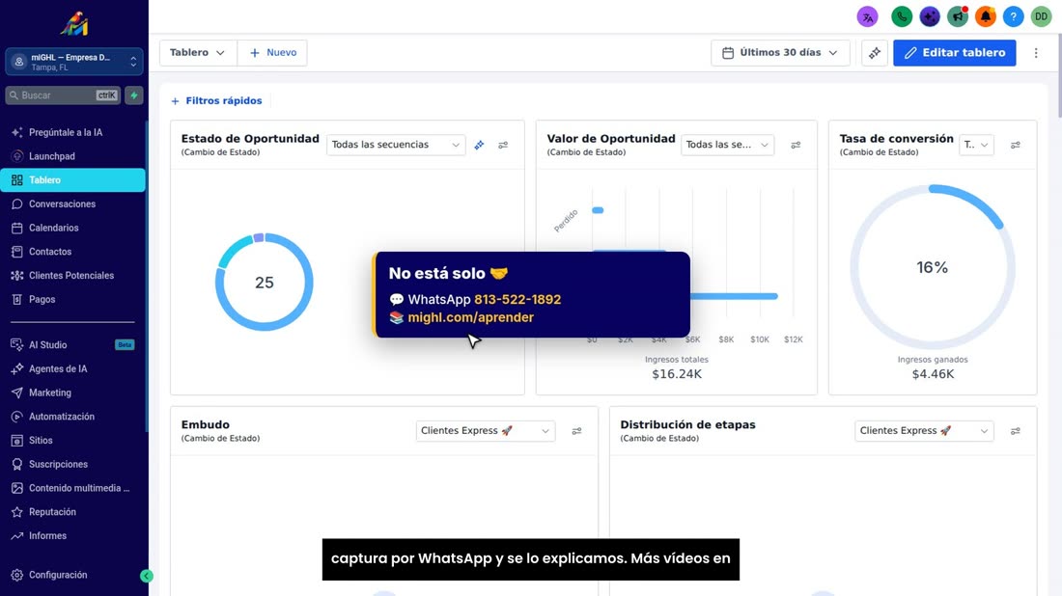
Task: Open Todas las secuencias dropdown in Estado
Action: click(x=396, y=145)
